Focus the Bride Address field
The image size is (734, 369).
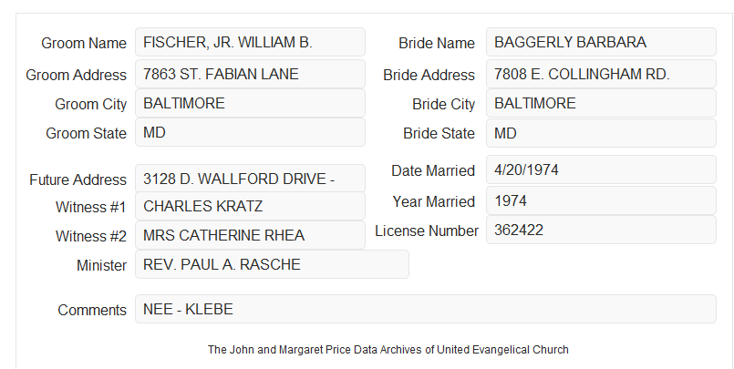pyautogui.click(x=601, y=74)
